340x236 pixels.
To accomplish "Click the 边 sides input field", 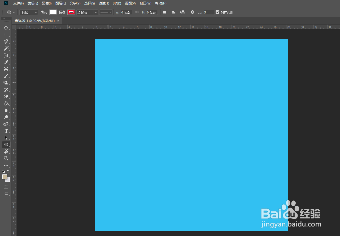I will [x=209, y=12].
